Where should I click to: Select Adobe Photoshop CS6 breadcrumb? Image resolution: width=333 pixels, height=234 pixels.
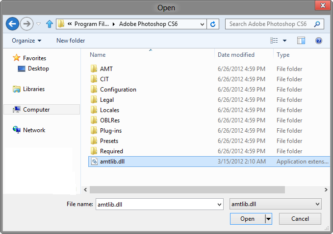tap(148, 24)
